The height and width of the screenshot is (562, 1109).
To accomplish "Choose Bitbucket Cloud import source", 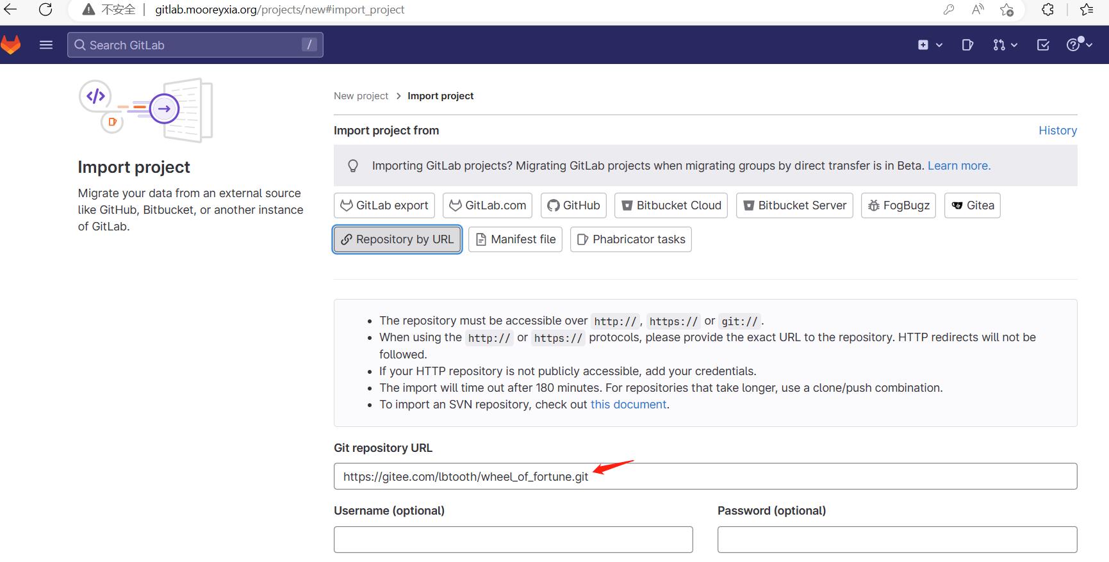I will [x=671, y=205].
